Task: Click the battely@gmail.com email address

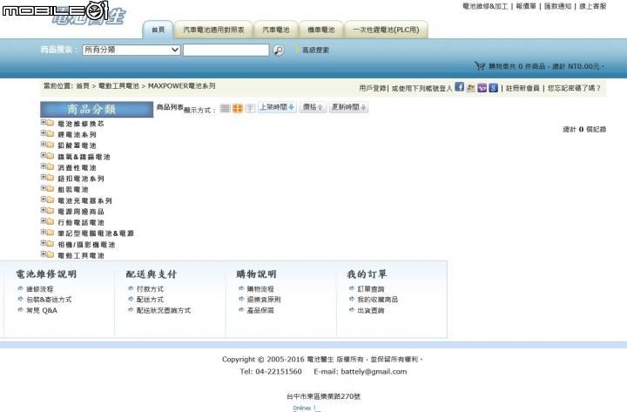Action: [374, 372]
